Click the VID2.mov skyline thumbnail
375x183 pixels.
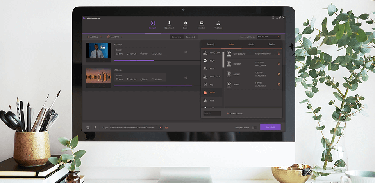point(98,76)
